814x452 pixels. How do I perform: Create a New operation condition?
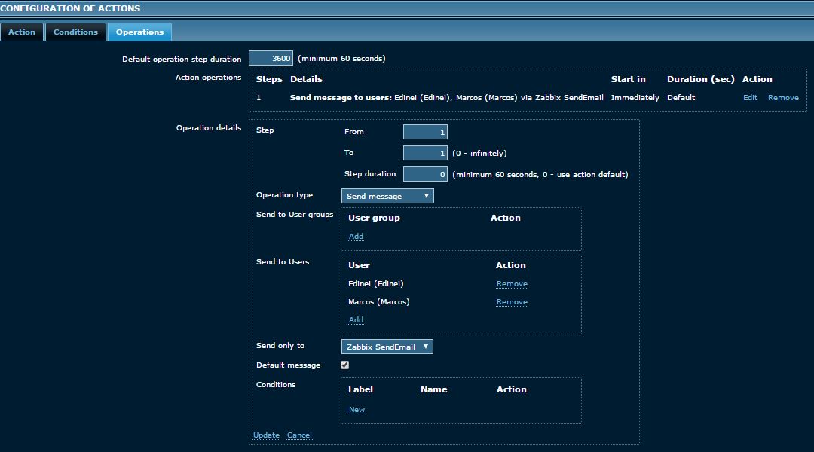tap(357, 410)
